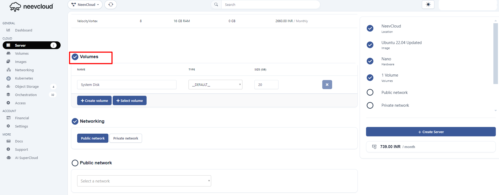The image size is (499, 195).
Task: Toggle the Public network section circle
Action: [75, 163]
